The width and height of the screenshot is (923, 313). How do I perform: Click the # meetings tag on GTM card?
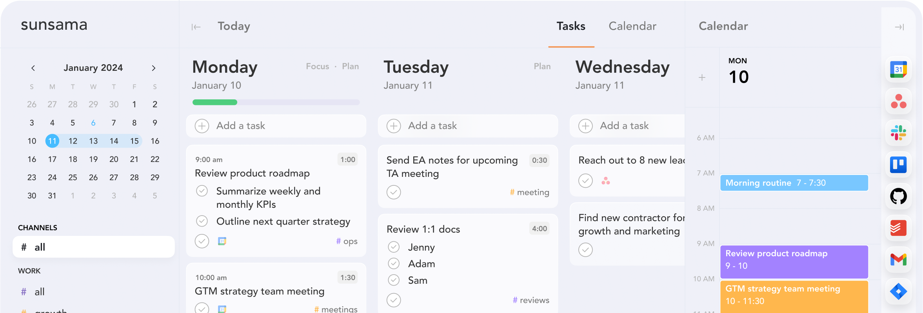tap(336, 309)
